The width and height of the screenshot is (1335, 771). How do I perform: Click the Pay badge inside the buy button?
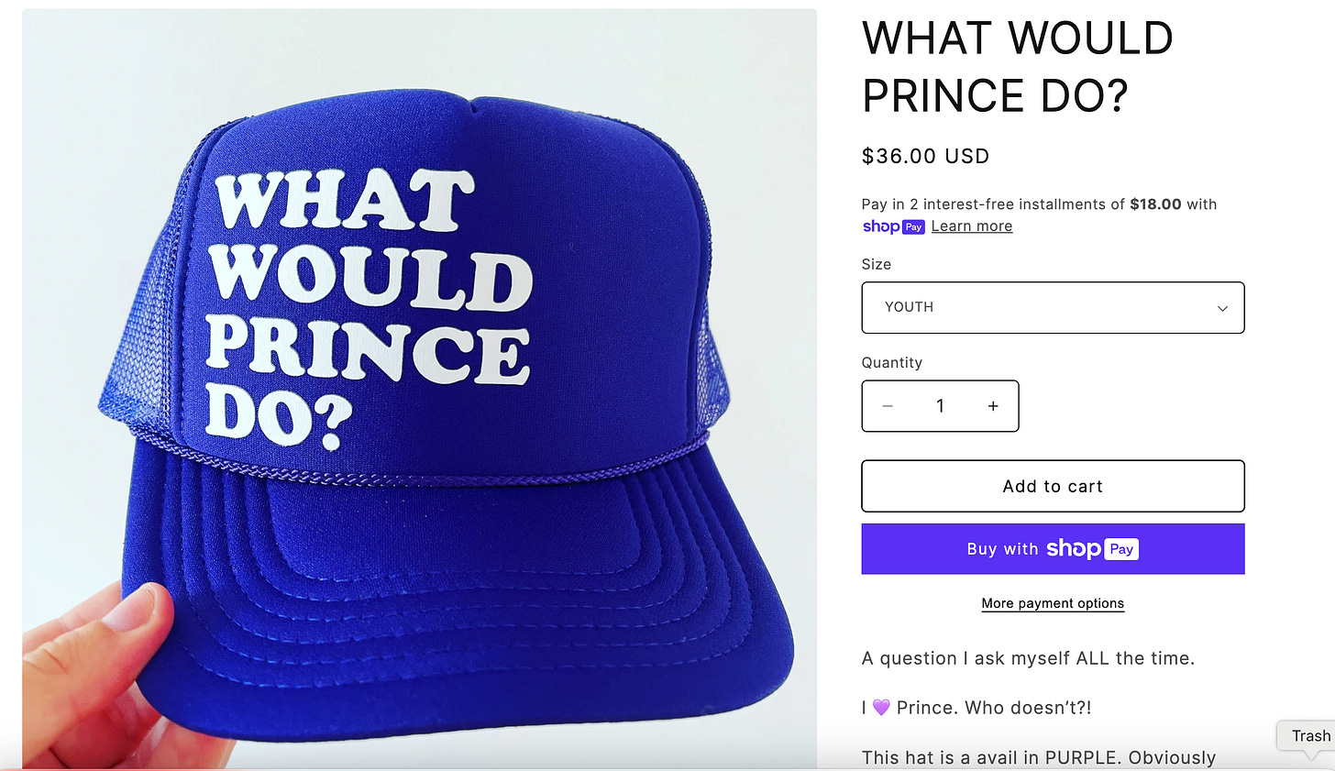point(1122,548)
